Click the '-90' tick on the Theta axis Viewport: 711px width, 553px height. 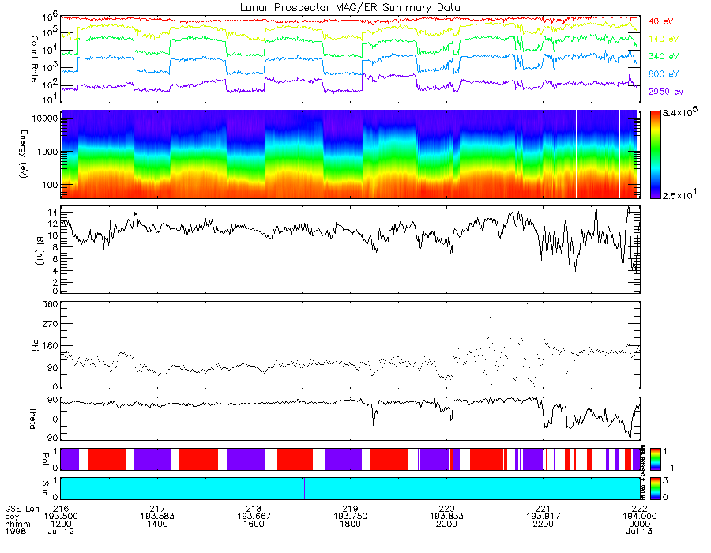click(x=49, y=438)
